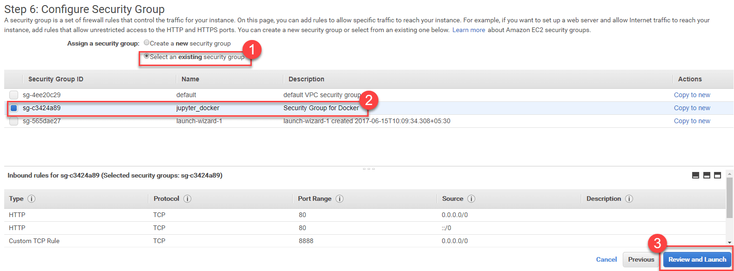Click Copy to new for default group
734x271 pixels.
[692, 95]
